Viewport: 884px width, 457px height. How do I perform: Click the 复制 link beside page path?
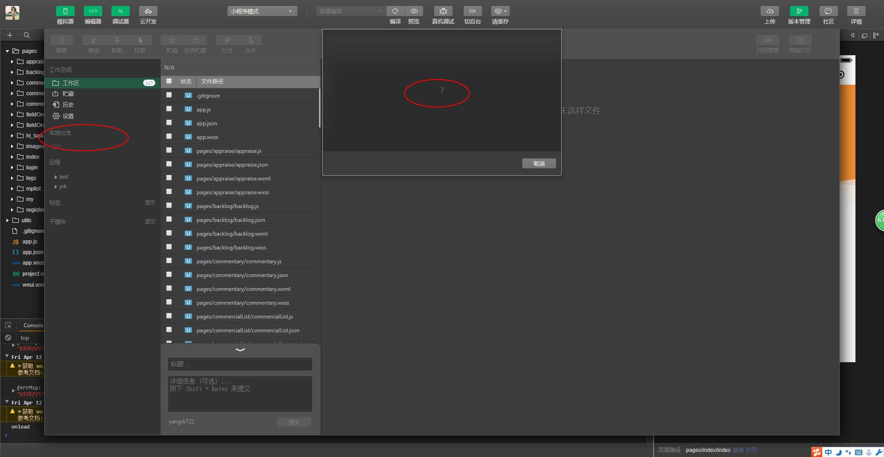[x=738, y=450]
